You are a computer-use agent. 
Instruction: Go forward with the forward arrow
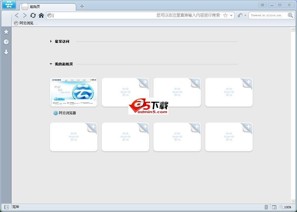[25, 15]
